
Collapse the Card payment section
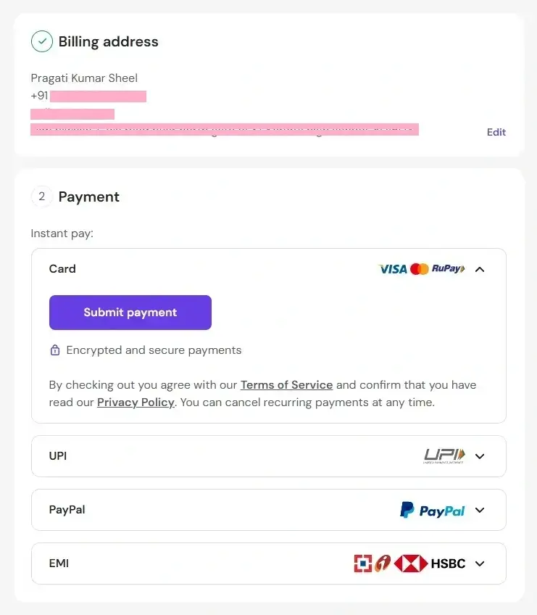click(480, 268)
